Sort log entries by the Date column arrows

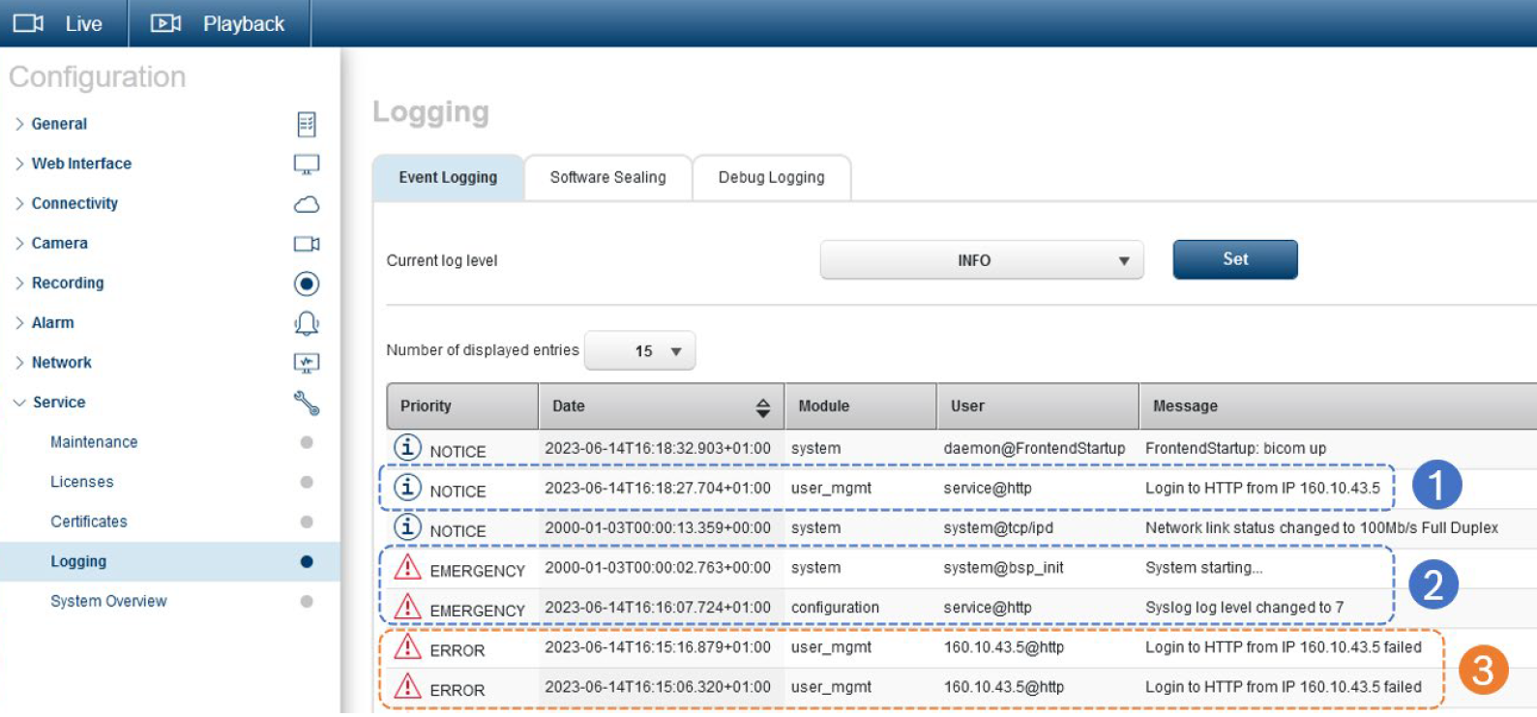click(762, 407)
